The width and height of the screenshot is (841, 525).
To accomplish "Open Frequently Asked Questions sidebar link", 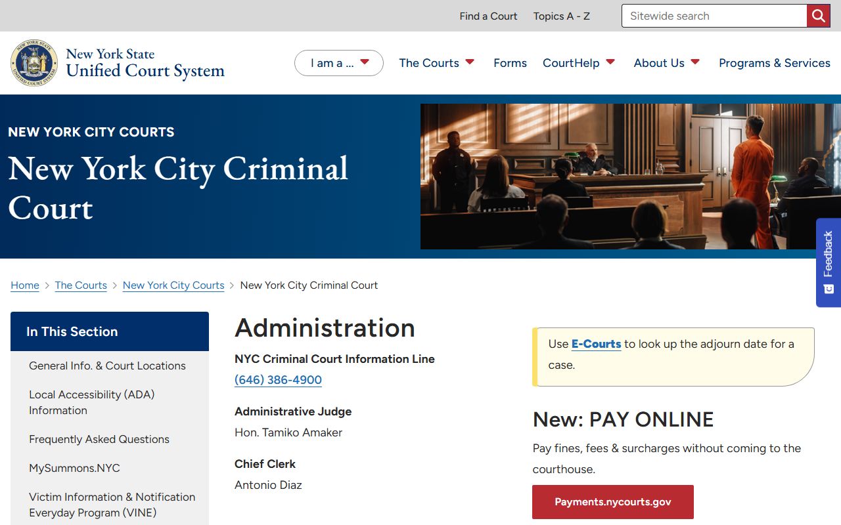I will [99, 439].
